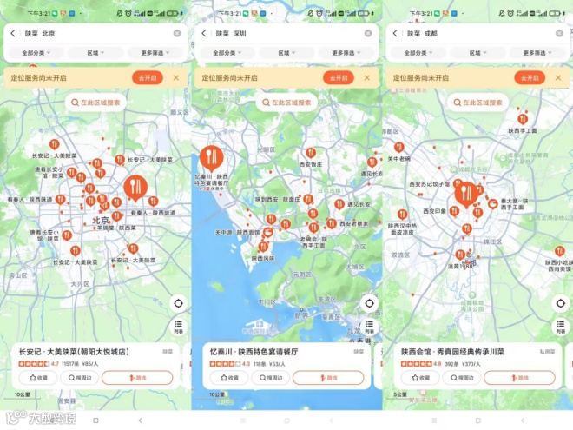Go back from the 陕菜 深圳 search
The width and height of the screenshot is (573, 430).
(204, 33)
